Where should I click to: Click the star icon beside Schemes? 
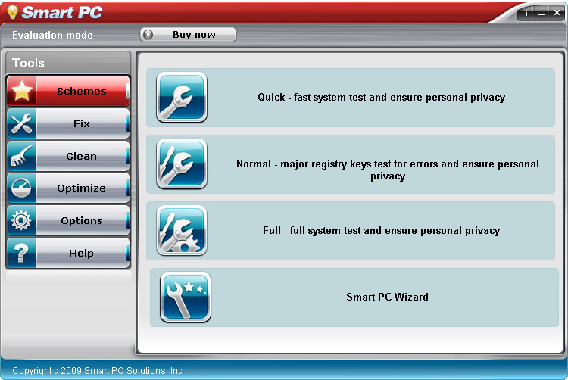coord(22,91)
